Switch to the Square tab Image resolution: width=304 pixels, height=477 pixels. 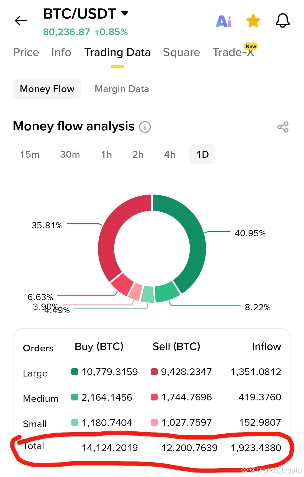182,52
